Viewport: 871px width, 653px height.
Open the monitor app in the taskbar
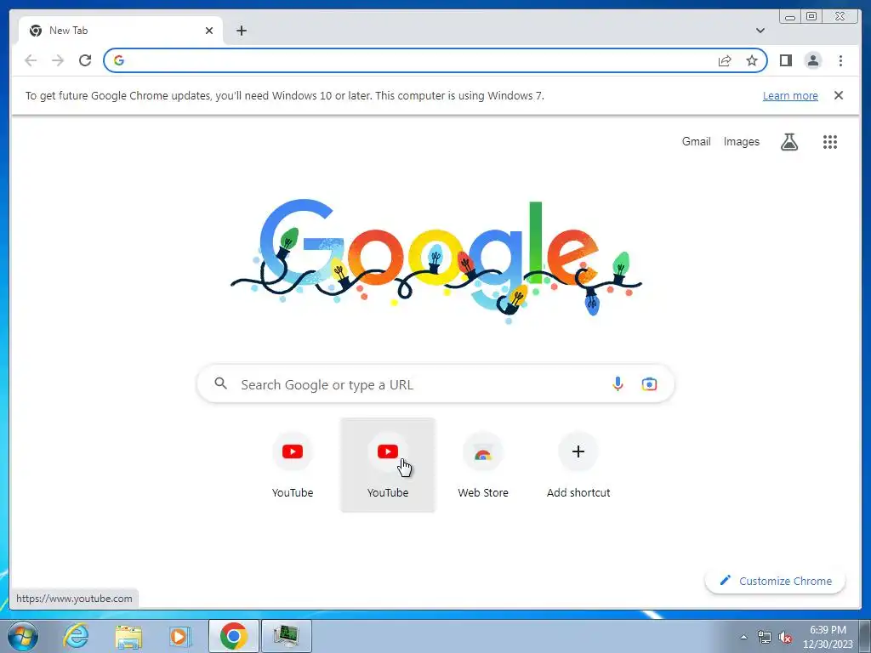click(286, 636)
